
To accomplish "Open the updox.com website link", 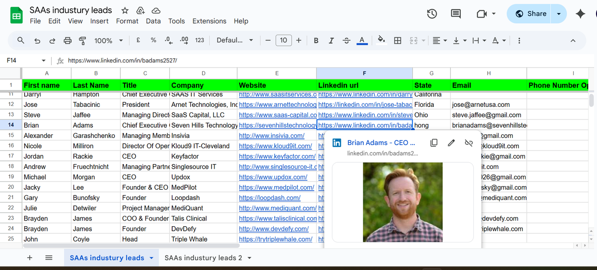I will pos(273,177).
